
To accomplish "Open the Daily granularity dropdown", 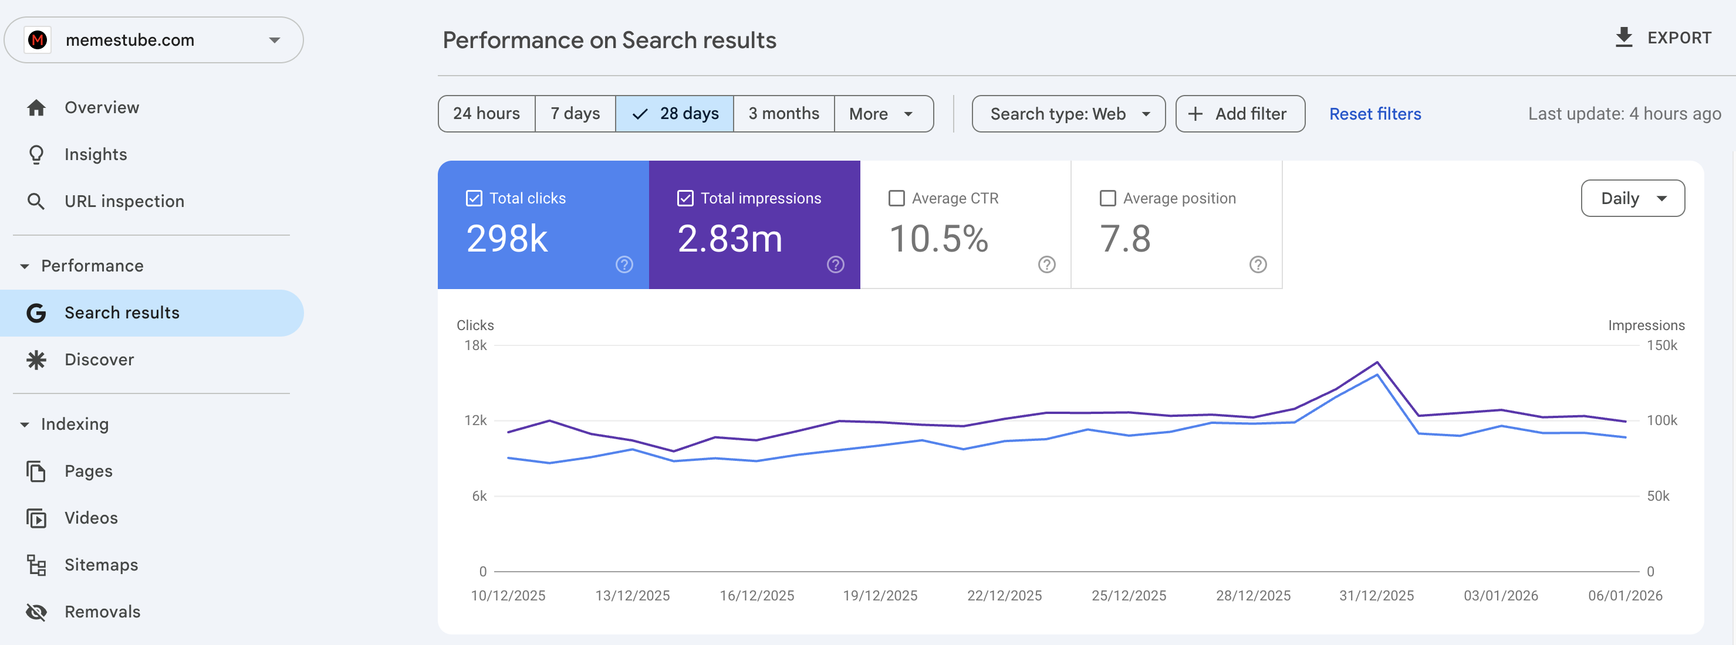I will coord(1633,198).
